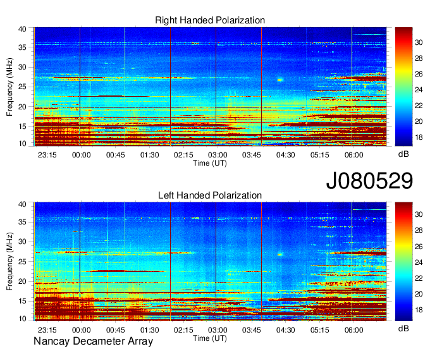Click 04:30 time tick on top plot
Image resolution: width=430 pixels, height=349 pixels.
click(285, 155)
